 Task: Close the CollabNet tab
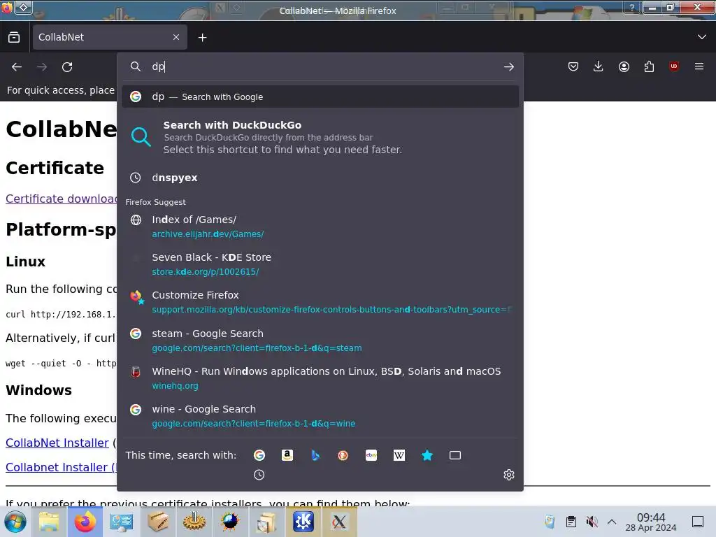(176, 37)
